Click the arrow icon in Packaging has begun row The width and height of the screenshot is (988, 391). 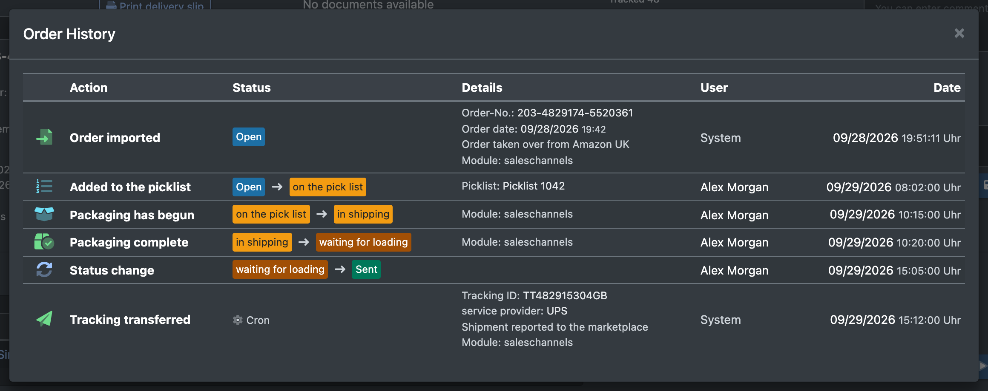(322, 214)
